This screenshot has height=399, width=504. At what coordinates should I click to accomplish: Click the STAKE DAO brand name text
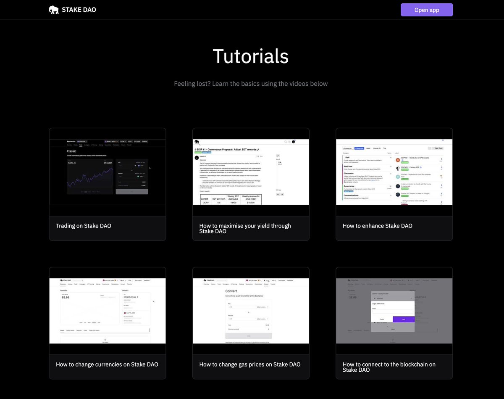[x=79, y=10]
